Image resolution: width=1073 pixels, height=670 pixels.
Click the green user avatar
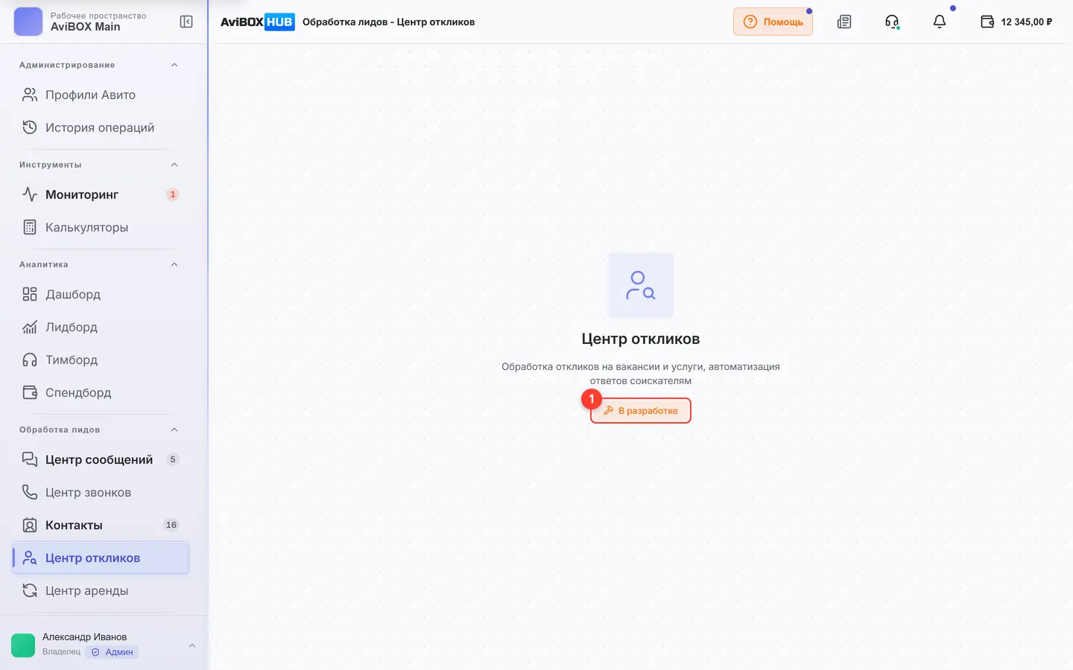pos(23,645)
